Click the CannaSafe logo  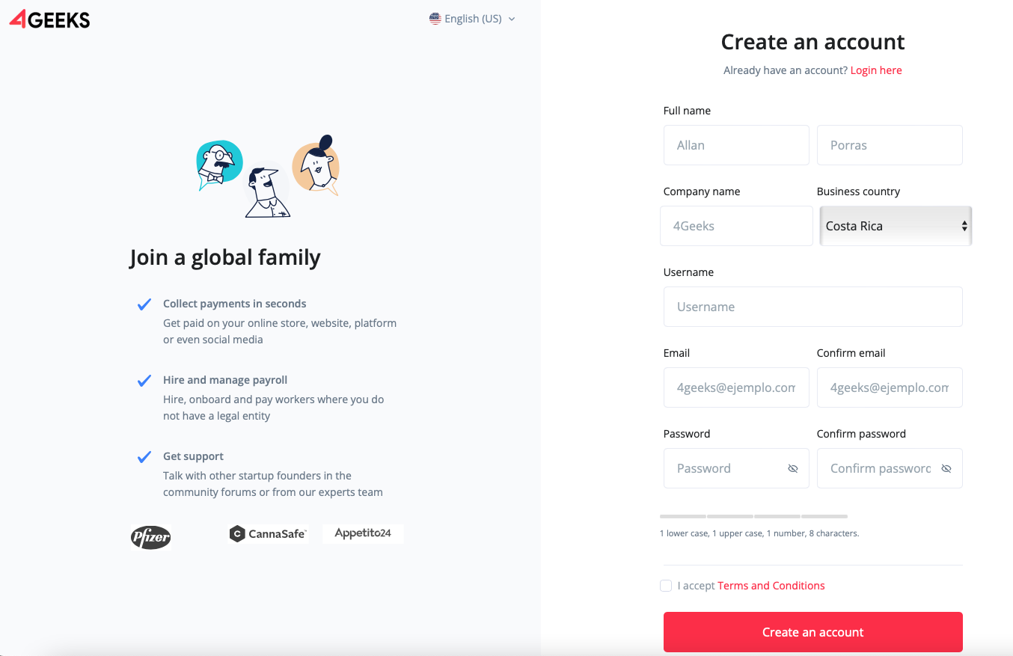[x=268, y=533]
